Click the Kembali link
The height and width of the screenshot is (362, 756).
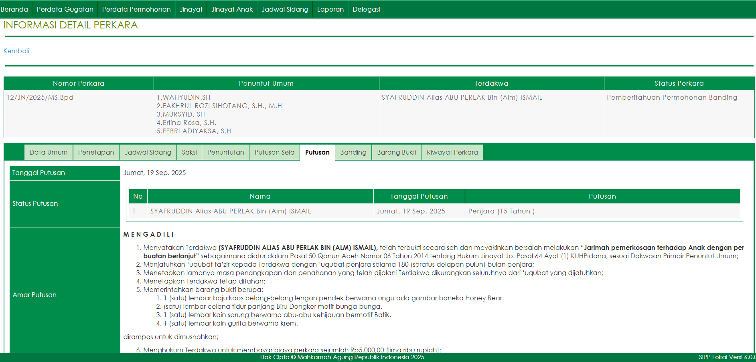click(16, 51)
